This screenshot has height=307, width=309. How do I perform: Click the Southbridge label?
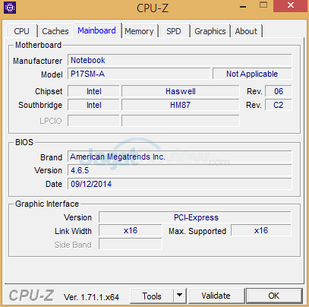(40, 105)
